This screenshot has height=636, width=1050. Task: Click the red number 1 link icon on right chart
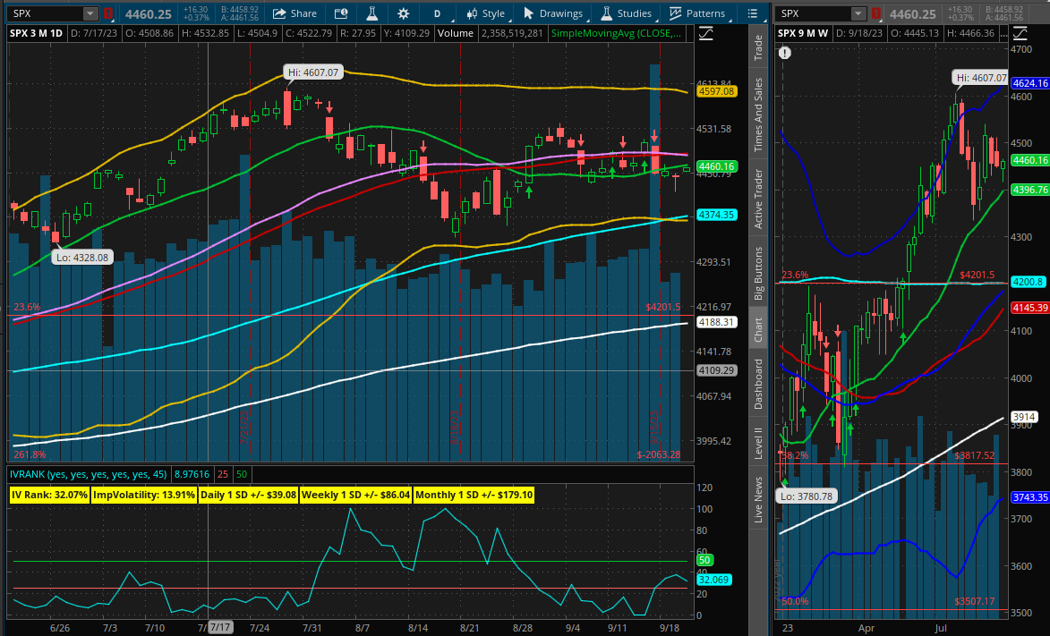point(877,13)
